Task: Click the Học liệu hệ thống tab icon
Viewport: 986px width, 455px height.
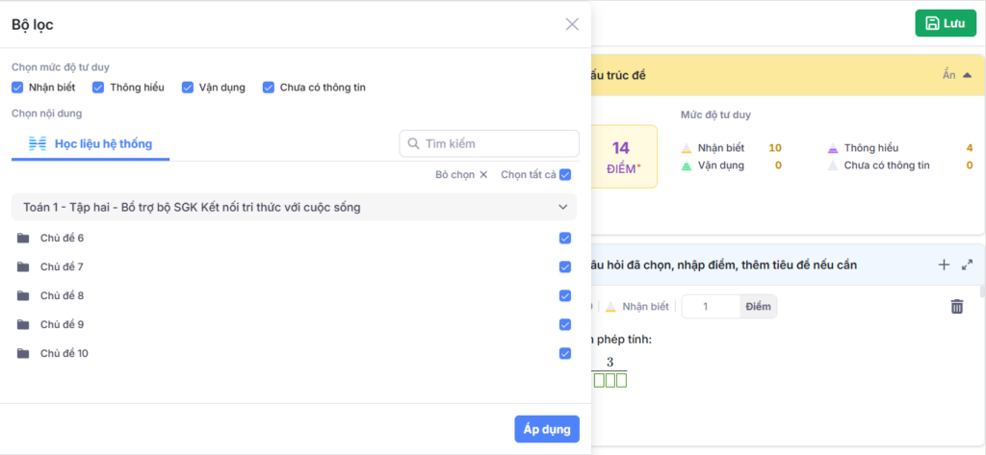Action: 37,143
